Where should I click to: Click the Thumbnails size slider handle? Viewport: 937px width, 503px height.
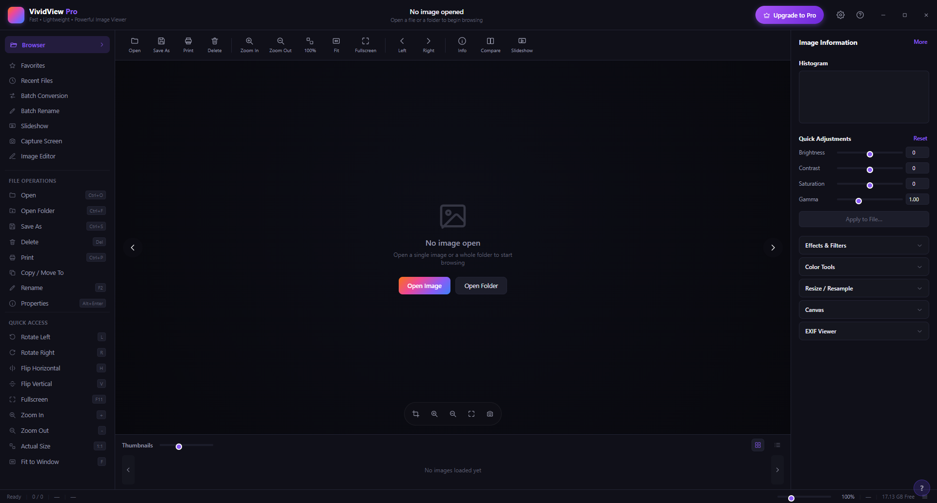[x=179, y=446]
